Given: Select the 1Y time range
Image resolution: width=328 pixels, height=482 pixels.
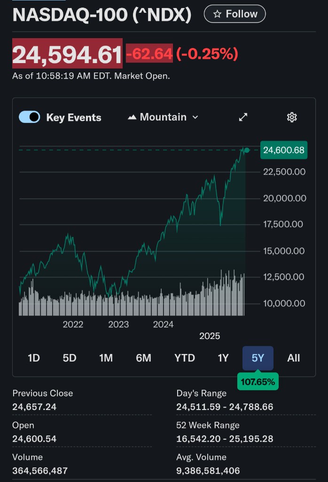Looking at the screenshot, I should click(223, 358).
